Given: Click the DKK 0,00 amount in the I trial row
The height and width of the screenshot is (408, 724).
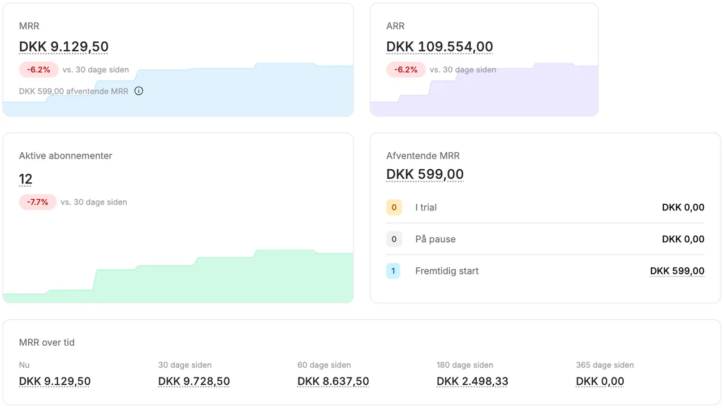Looking at the screenshot, I should pyautogui.click(x=683, y=208).
